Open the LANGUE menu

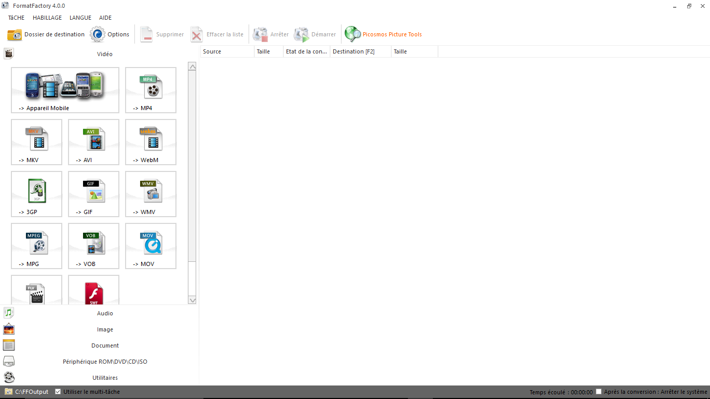pyautogui.click(x=80, y=18)
